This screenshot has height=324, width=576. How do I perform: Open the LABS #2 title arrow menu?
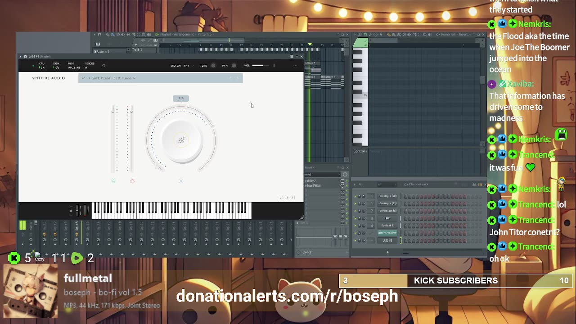(21, 57)
